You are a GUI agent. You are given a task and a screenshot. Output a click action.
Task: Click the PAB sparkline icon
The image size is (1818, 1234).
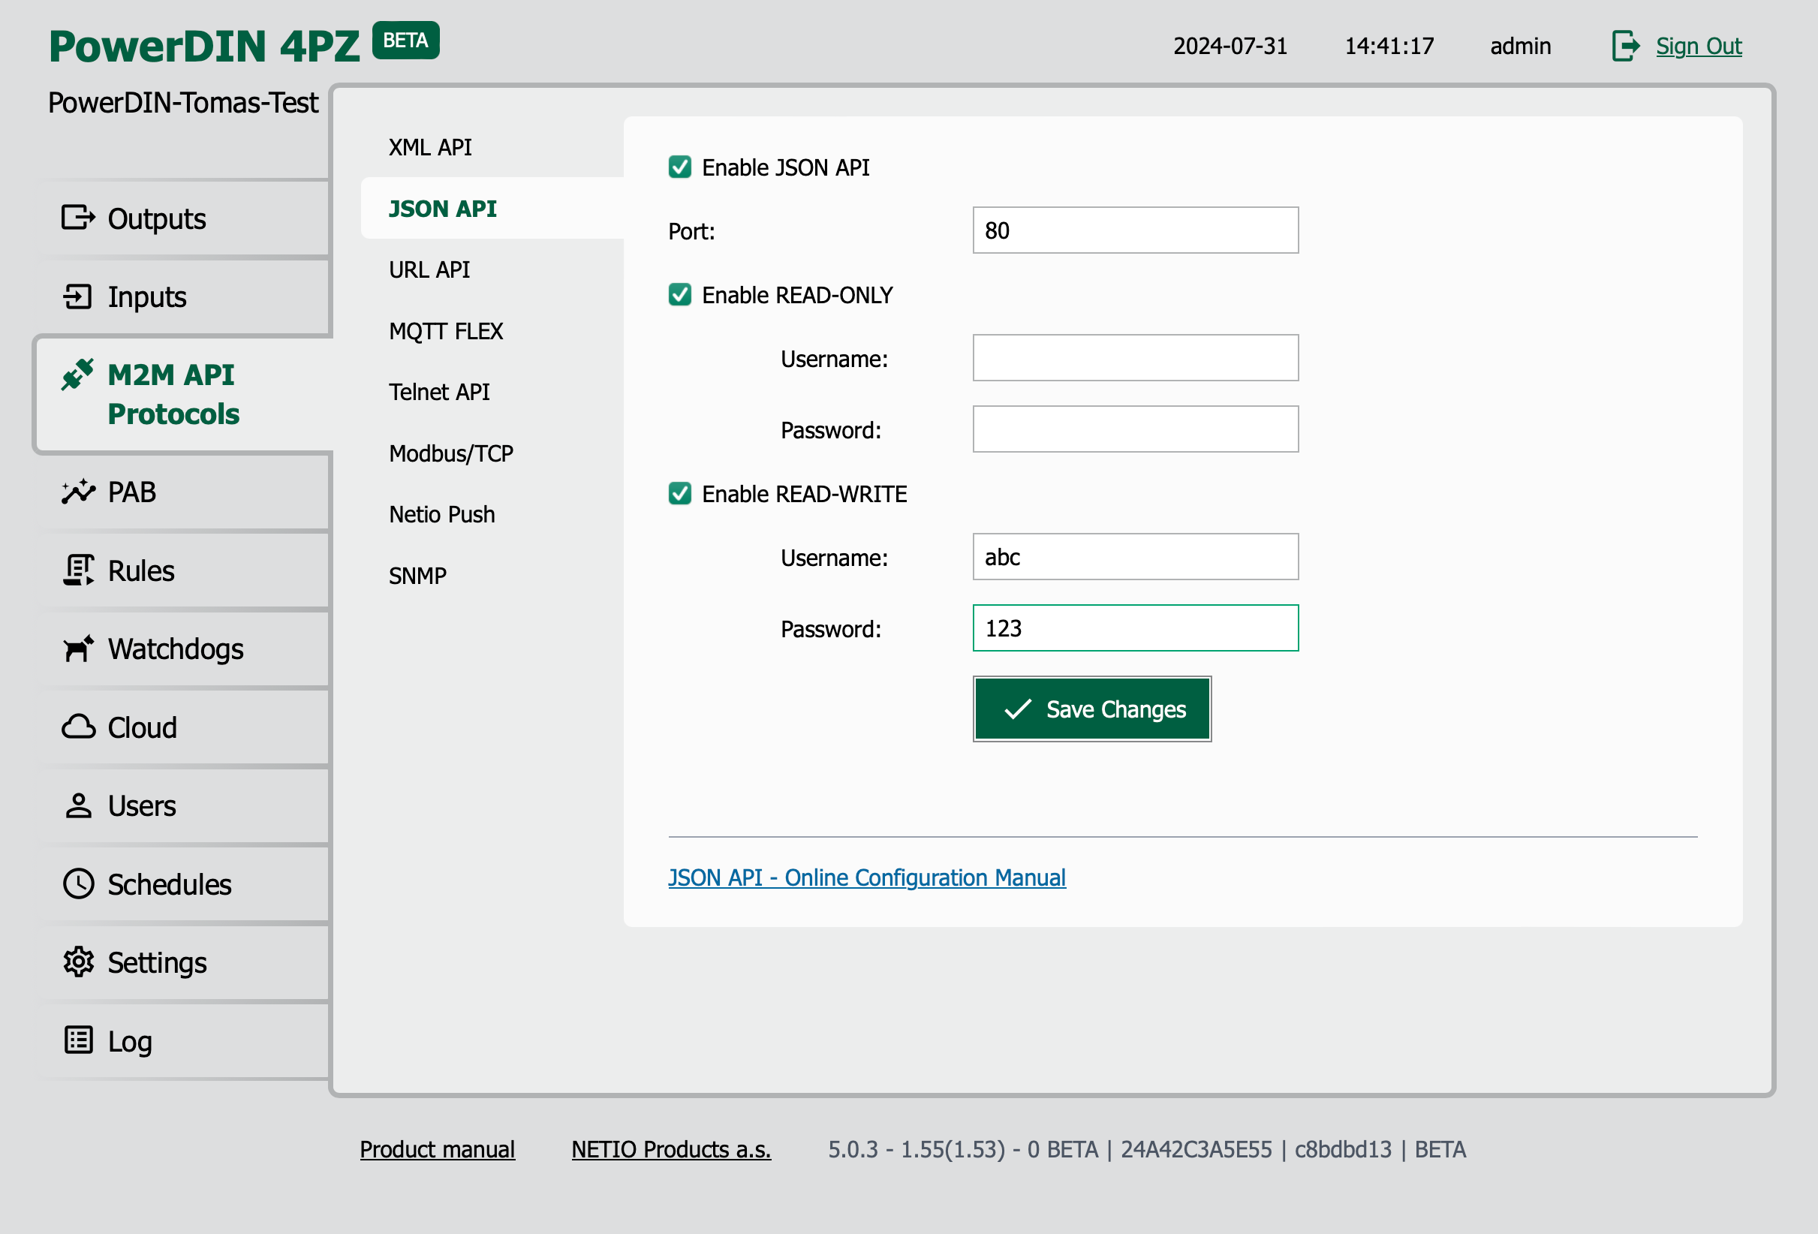tap(78, 492)
